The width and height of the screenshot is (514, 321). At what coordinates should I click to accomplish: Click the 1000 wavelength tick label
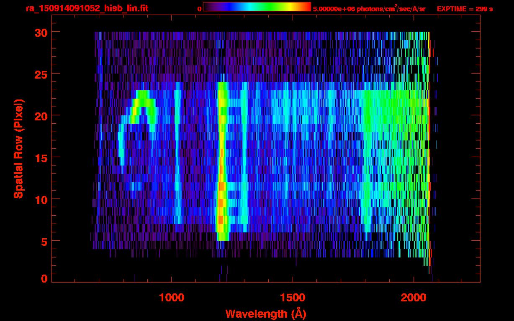coord(172,298)
